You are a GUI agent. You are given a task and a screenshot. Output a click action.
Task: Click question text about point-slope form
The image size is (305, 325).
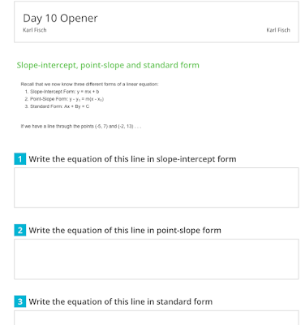click(x=125, y=230)
